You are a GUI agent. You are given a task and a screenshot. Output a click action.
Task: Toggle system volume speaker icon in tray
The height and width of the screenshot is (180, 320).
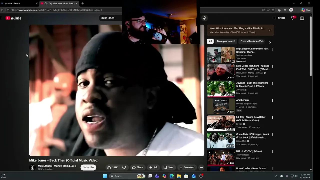click(x=296, y=176)
